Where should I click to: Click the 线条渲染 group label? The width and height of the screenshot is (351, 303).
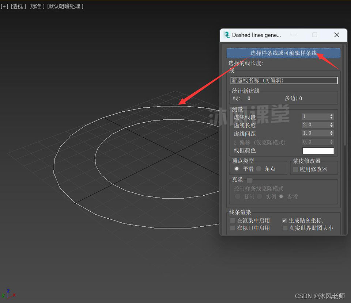(240, 212)
